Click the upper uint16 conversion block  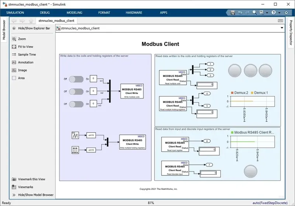(91, 135)
